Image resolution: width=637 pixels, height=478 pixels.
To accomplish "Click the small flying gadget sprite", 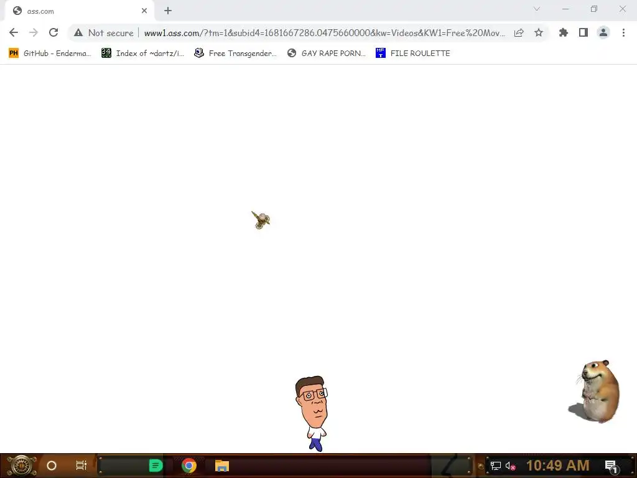I will pos(261,220).
